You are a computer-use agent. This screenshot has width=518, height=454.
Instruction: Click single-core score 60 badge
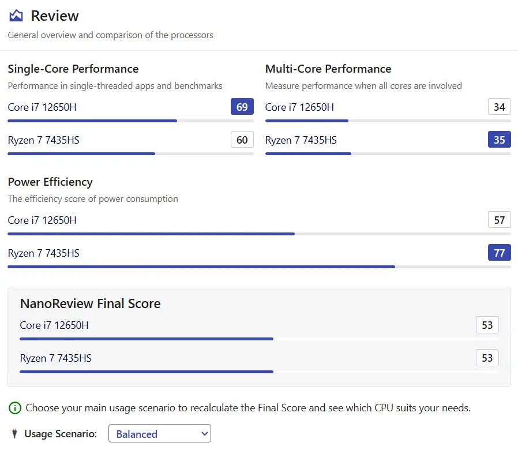pos(242,140)
